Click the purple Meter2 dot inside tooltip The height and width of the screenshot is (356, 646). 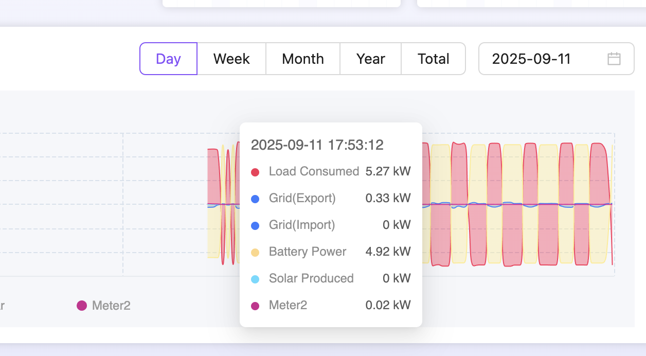coord(255,306)
